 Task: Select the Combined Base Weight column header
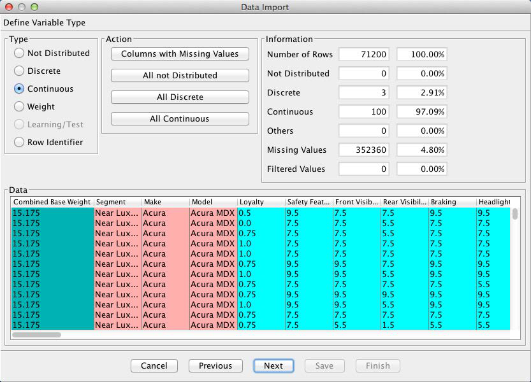(52, 202)
